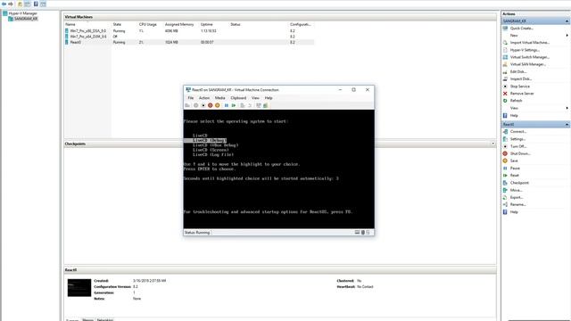Click Refresh in Actions pane
The image size is (571, 321).
tap(516, 101)
